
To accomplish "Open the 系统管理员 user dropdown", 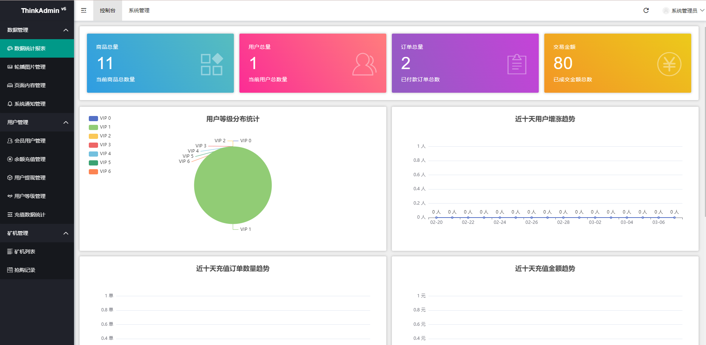I will [684, 11].
